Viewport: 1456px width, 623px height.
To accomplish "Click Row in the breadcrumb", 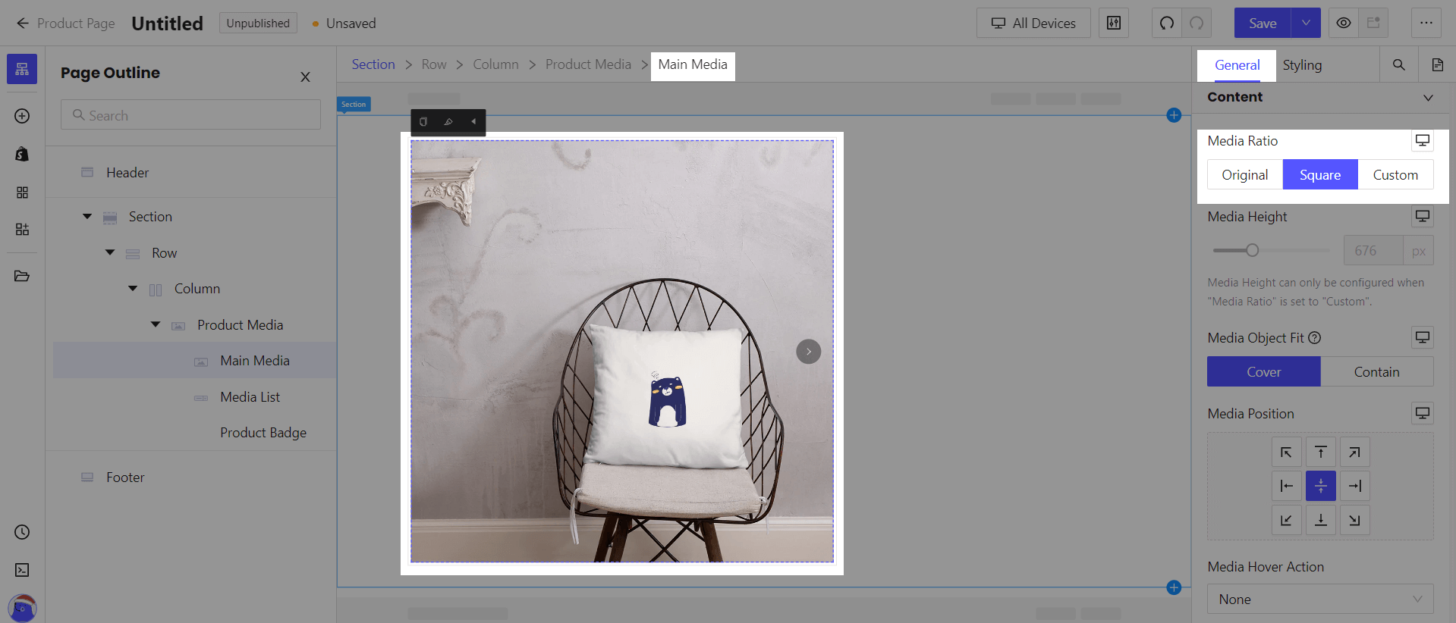I will [x=434, y=64].
